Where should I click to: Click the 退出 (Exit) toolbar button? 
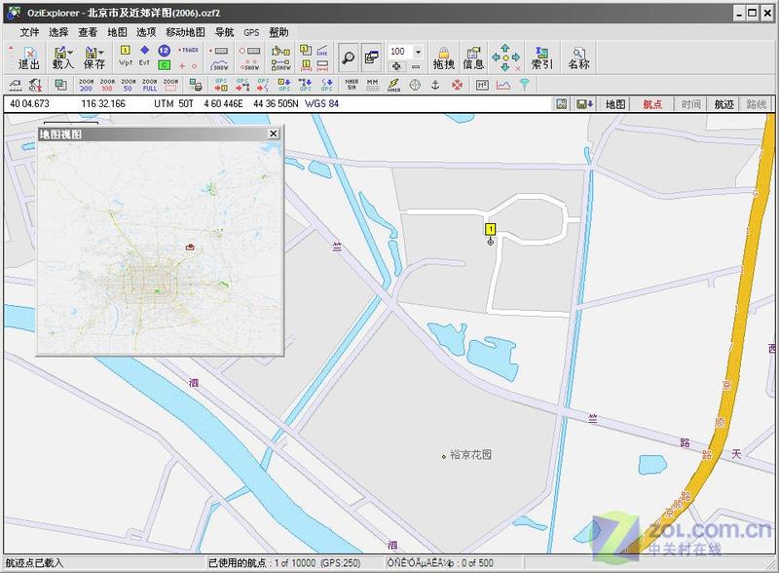click(x=27, y=57)
